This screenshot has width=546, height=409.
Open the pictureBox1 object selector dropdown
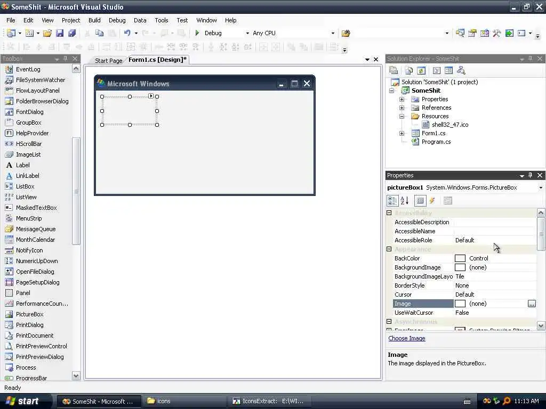click(x=541, y=188)
